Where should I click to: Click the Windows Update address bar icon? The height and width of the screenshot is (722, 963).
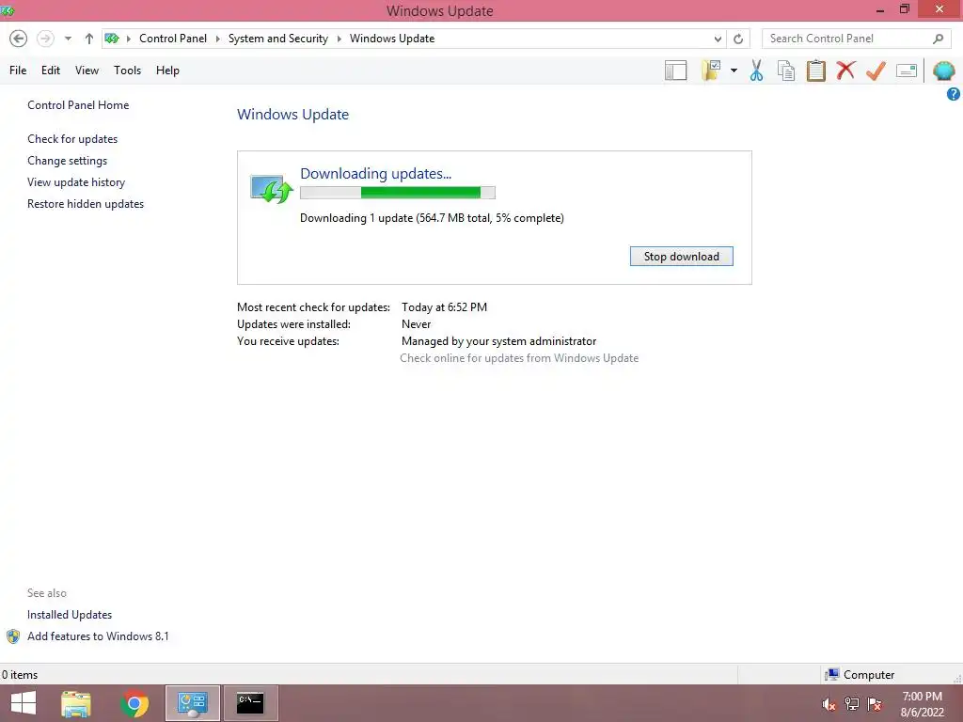coord(112,39)
